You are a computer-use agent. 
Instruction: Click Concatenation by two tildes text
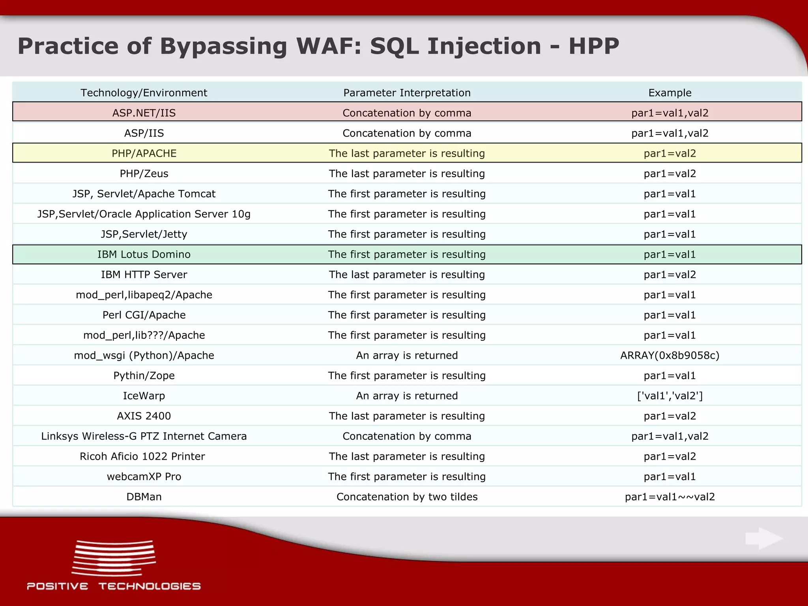point(407,497)
